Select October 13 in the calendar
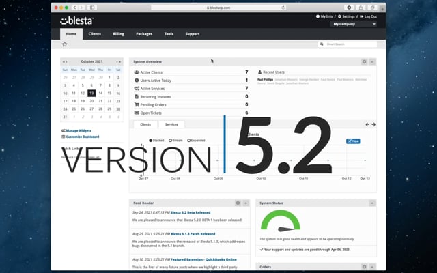This screenshot has width=437, height=273. coord(91,93)
